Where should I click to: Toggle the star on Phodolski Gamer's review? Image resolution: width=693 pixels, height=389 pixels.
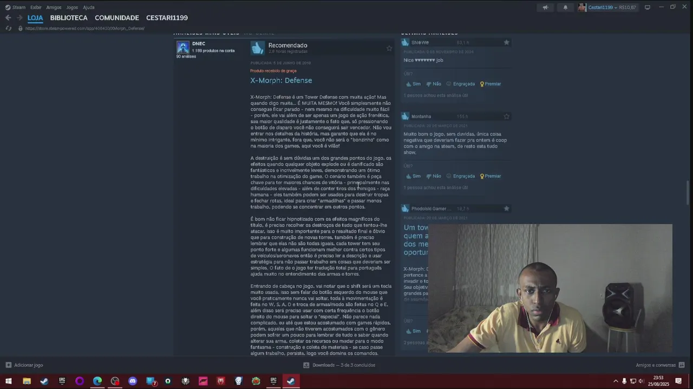[506, 209]
